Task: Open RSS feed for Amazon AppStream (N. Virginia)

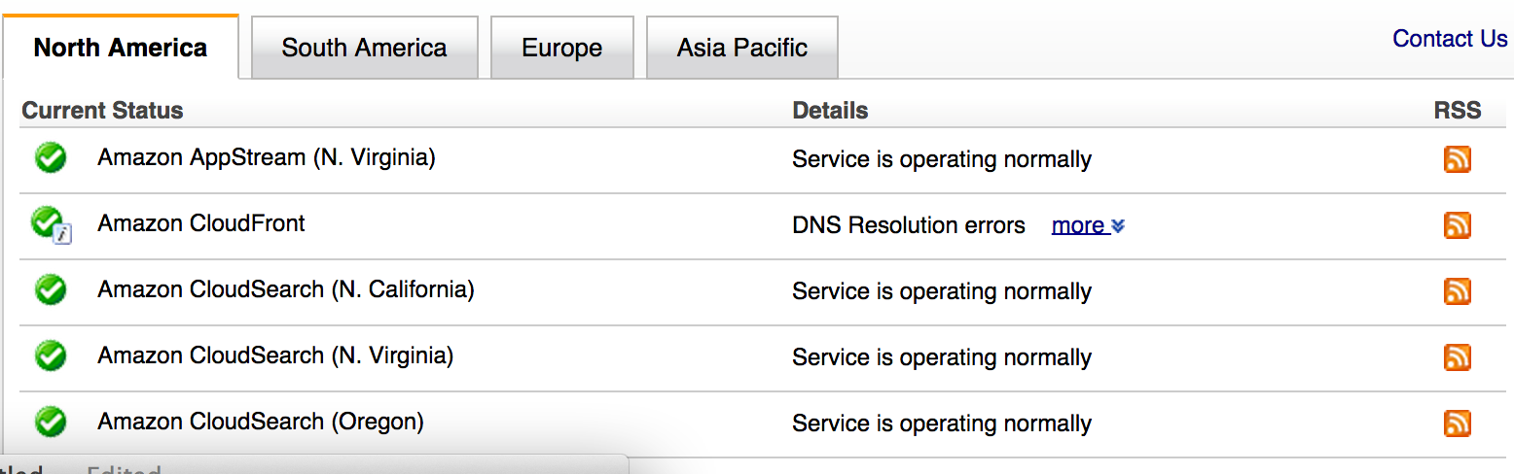Action: 1457,159
